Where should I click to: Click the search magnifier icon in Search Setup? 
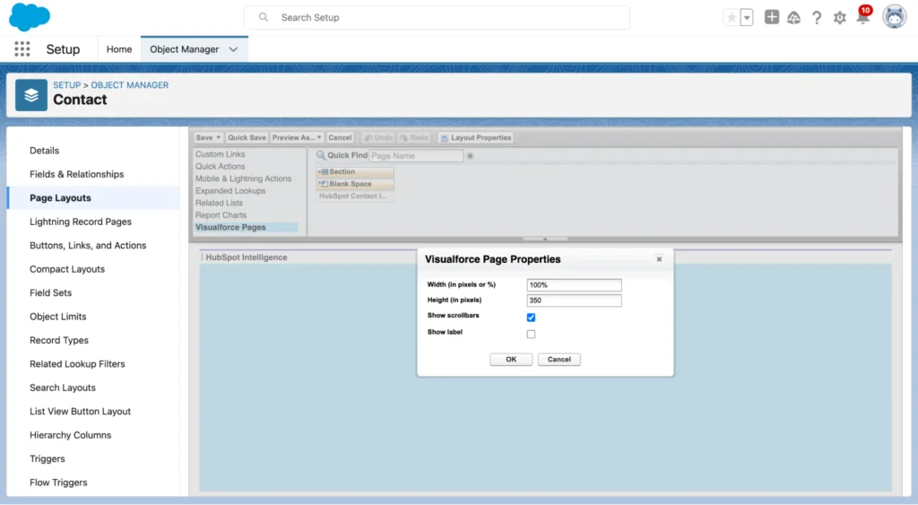coord(264,18)
